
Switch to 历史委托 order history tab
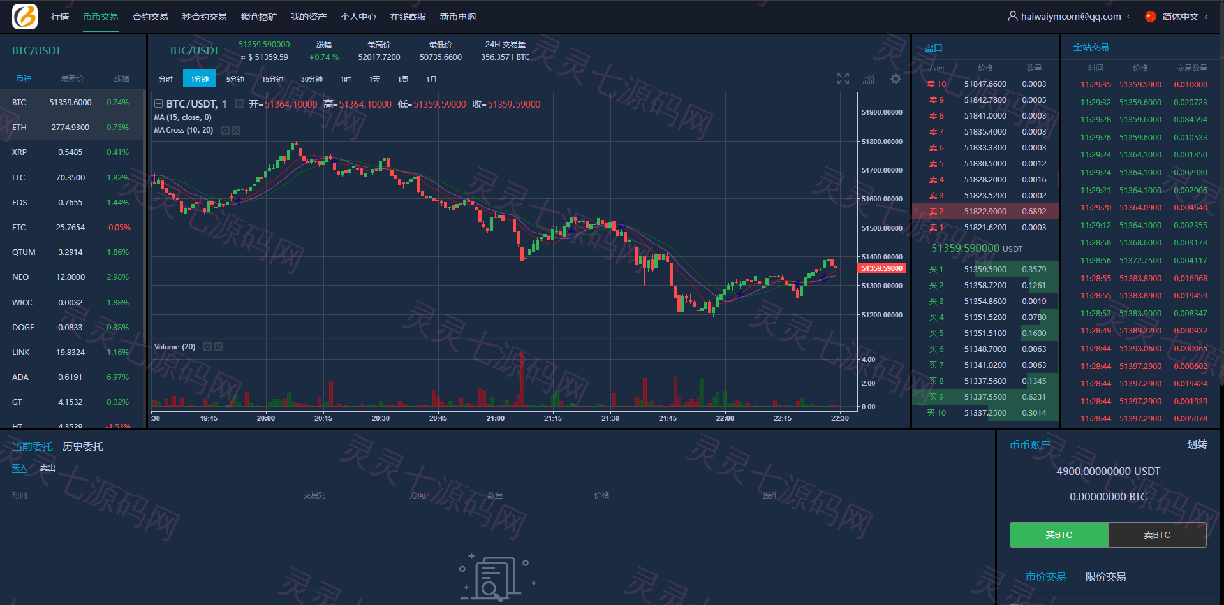[x=83, y=447]
